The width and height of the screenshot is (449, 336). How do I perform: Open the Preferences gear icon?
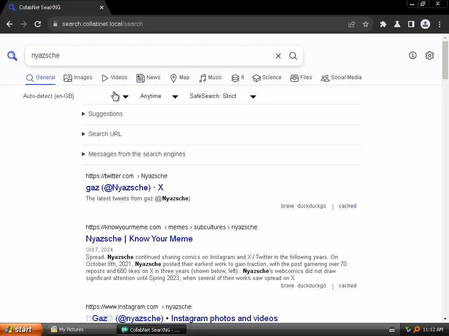pos(430,56)
